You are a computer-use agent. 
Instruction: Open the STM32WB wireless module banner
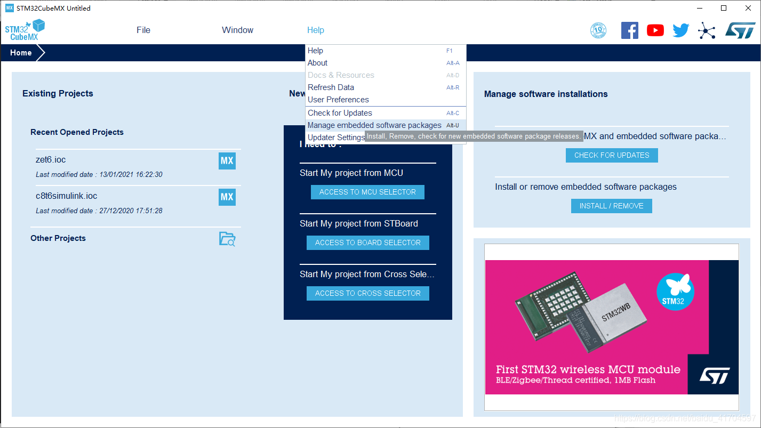click(612, 327)
